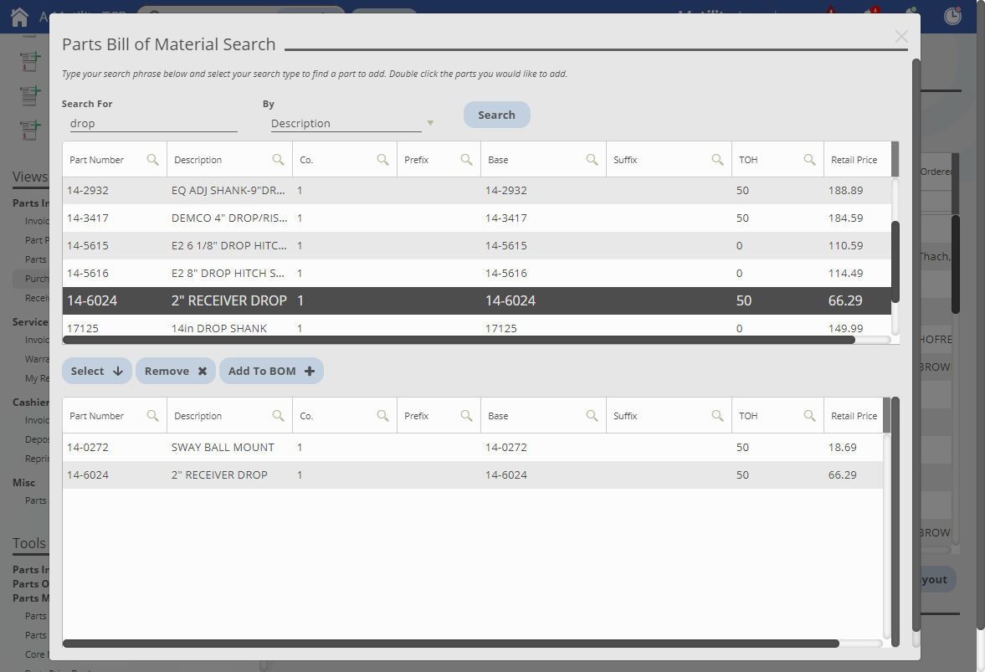Click the Add To BOM button
The image size is (985, 672).
(271, 371)
